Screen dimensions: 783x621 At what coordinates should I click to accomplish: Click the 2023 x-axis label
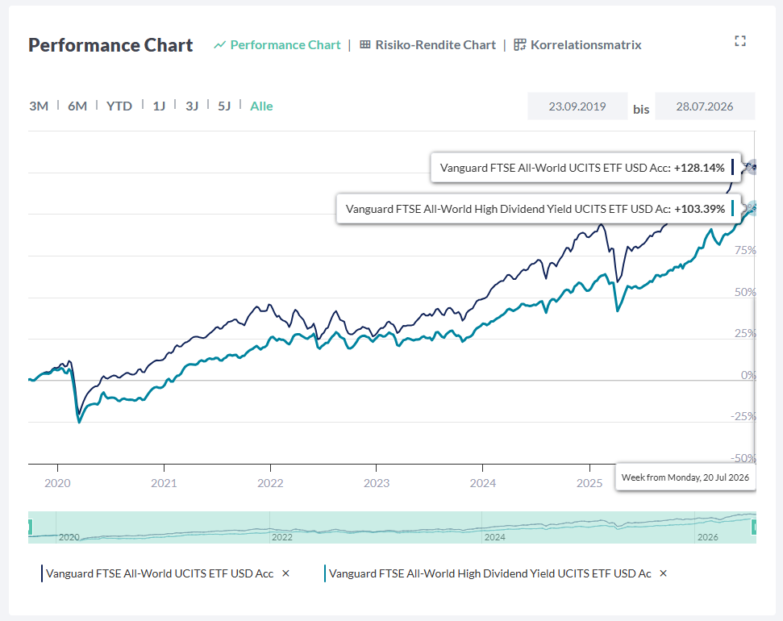(377, 483)
